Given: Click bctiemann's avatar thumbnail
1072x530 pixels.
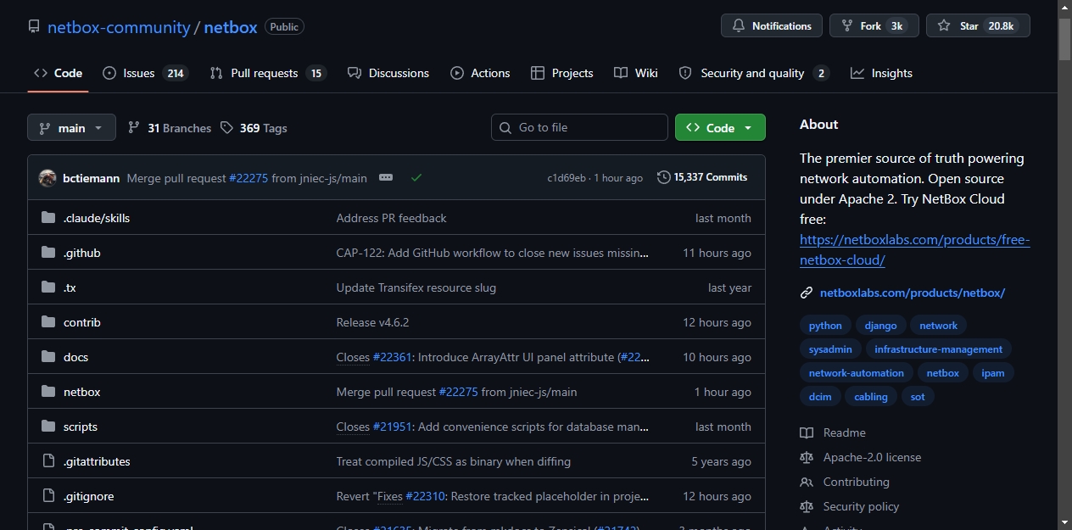Looking at the screenshot, I should point(47,178).
